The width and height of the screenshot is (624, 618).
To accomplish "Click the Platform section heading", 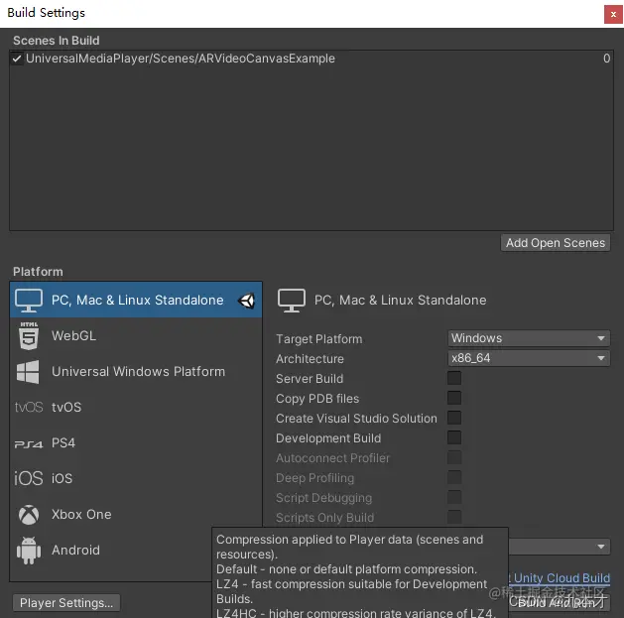I will tap(38, 272).
